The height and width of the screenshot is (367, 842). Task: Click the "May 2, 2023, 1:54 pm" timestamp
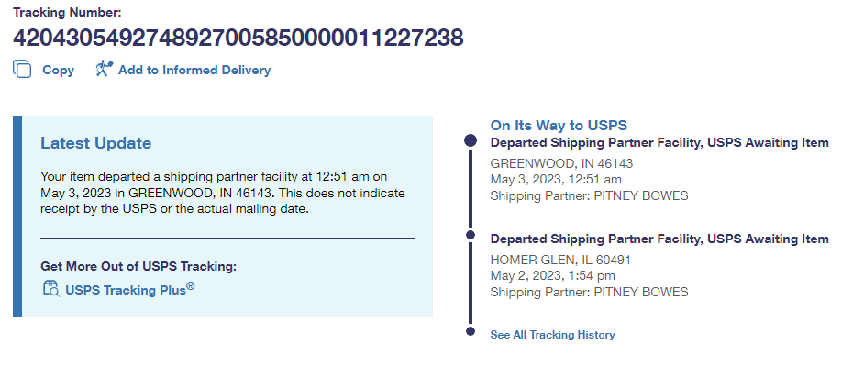[553, 275]
